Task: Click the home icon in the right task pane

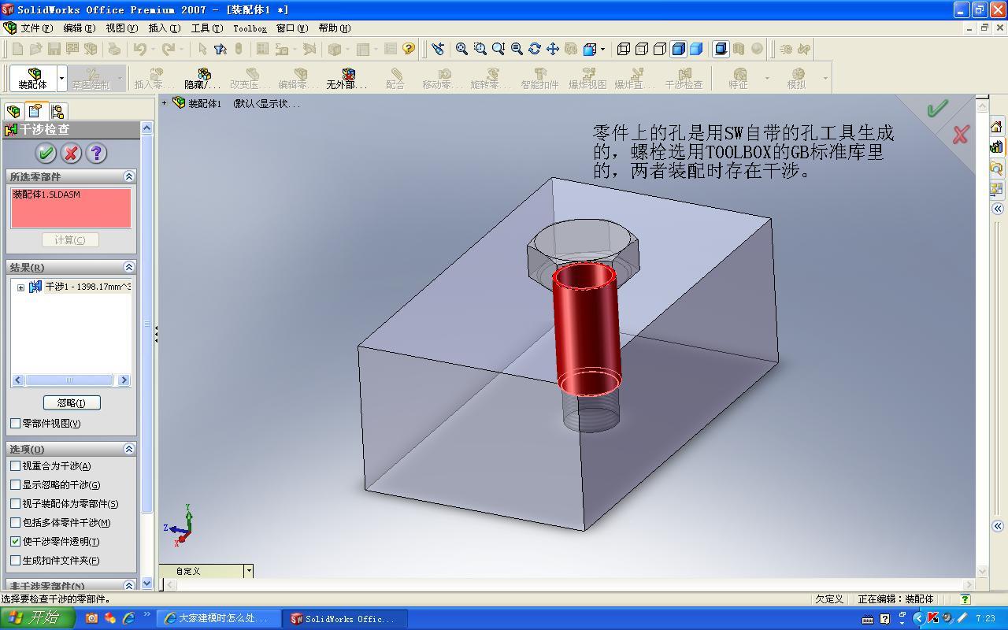Action: point(996,126)
